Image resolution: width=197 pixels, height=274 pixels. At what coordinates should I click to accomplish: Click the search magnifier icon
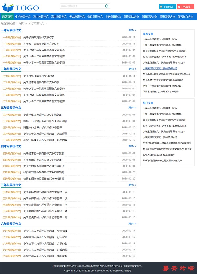[x=107, y=6]
